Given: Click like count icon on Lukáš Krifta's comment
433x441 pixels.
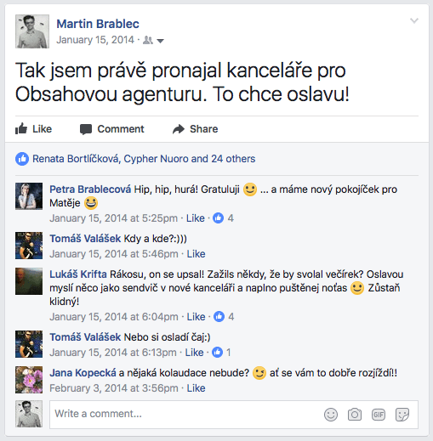Looking at the screenshot, I should point(219,317).
